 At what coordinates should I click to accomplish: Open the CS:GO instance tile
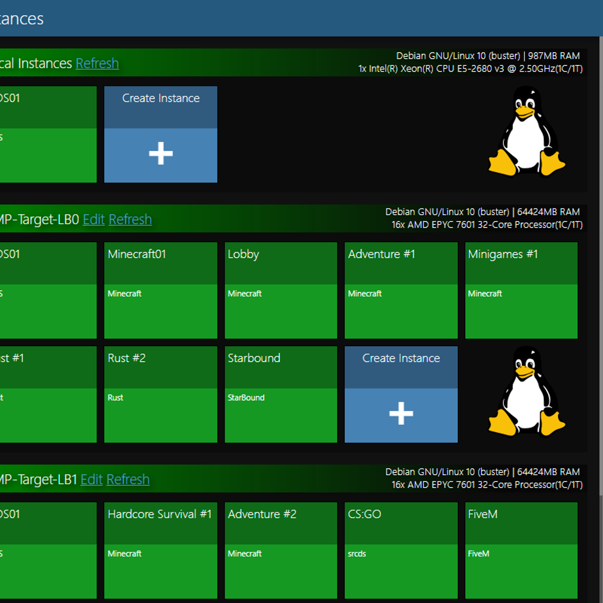pos(401,550)
